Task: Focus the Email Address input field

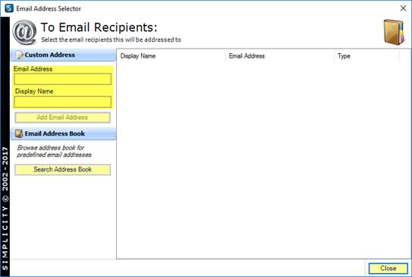Action: [62, 79]
